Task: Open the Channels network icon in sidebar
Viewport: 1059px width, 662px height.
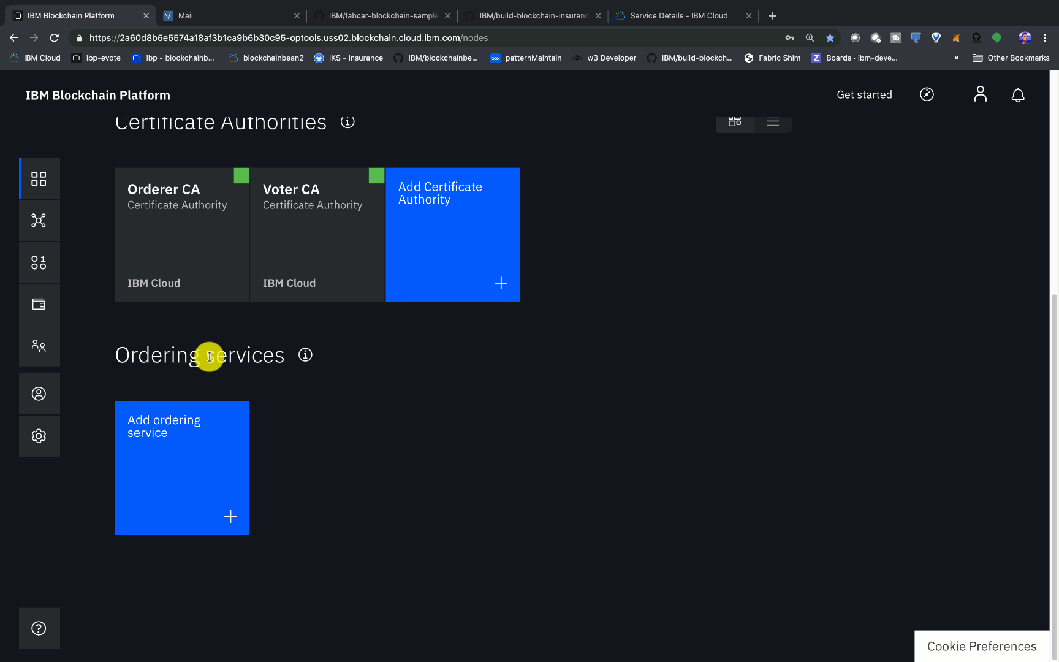Action: [39, 221]
